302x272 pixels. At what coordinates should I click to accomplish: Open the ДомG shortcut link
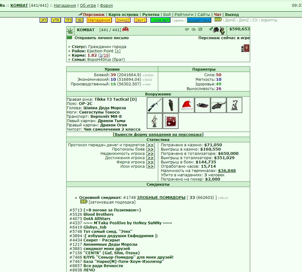tap(230, 20)
